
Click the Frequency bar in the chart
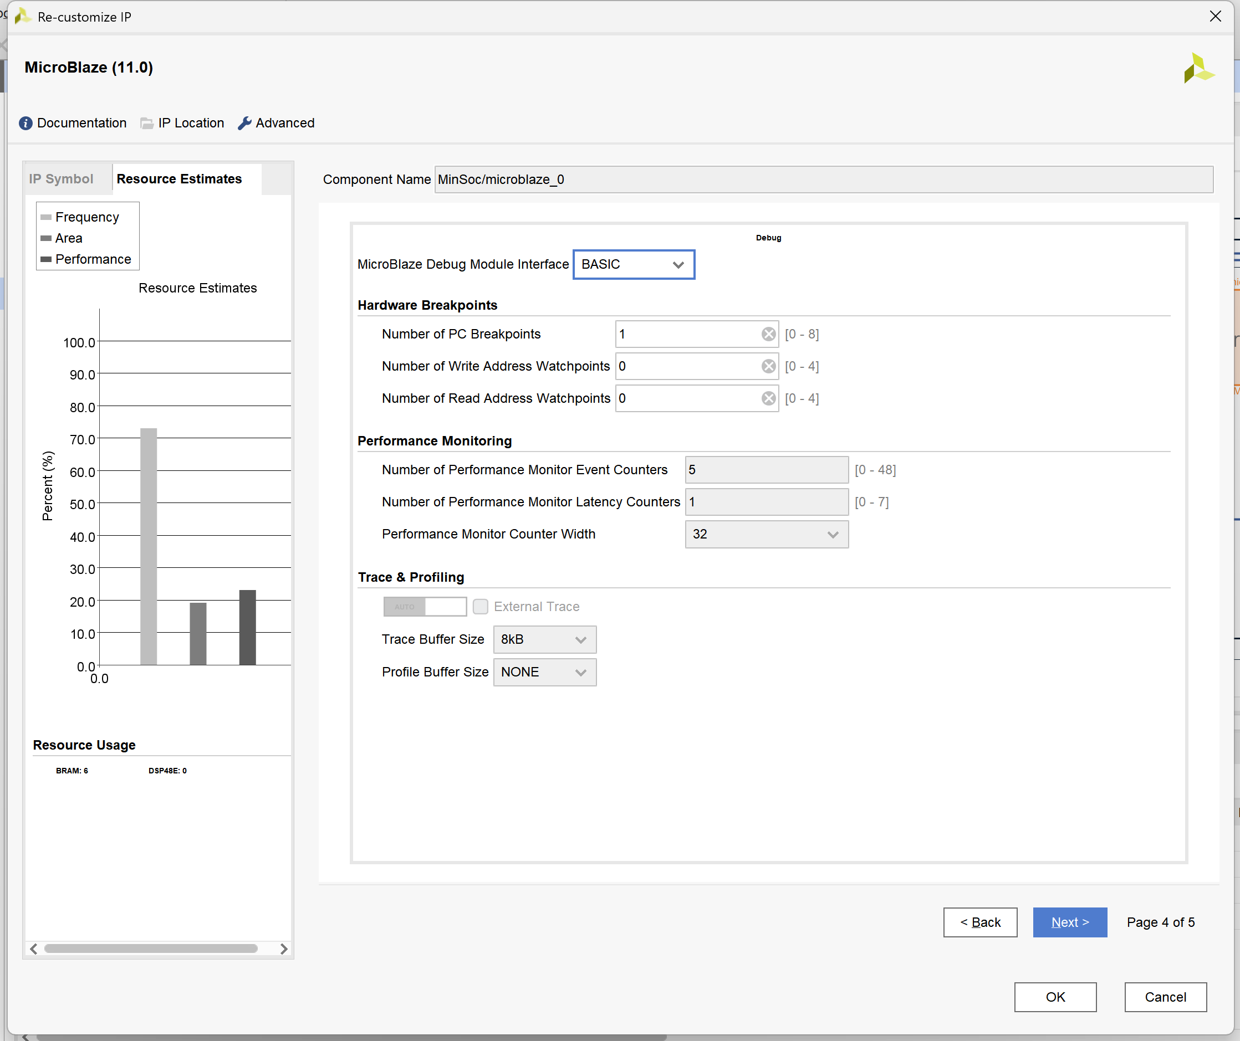pyautogui.click(x=148, y=546)
